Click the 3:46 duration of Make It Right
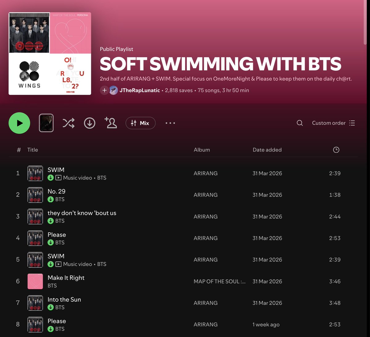 335,281
